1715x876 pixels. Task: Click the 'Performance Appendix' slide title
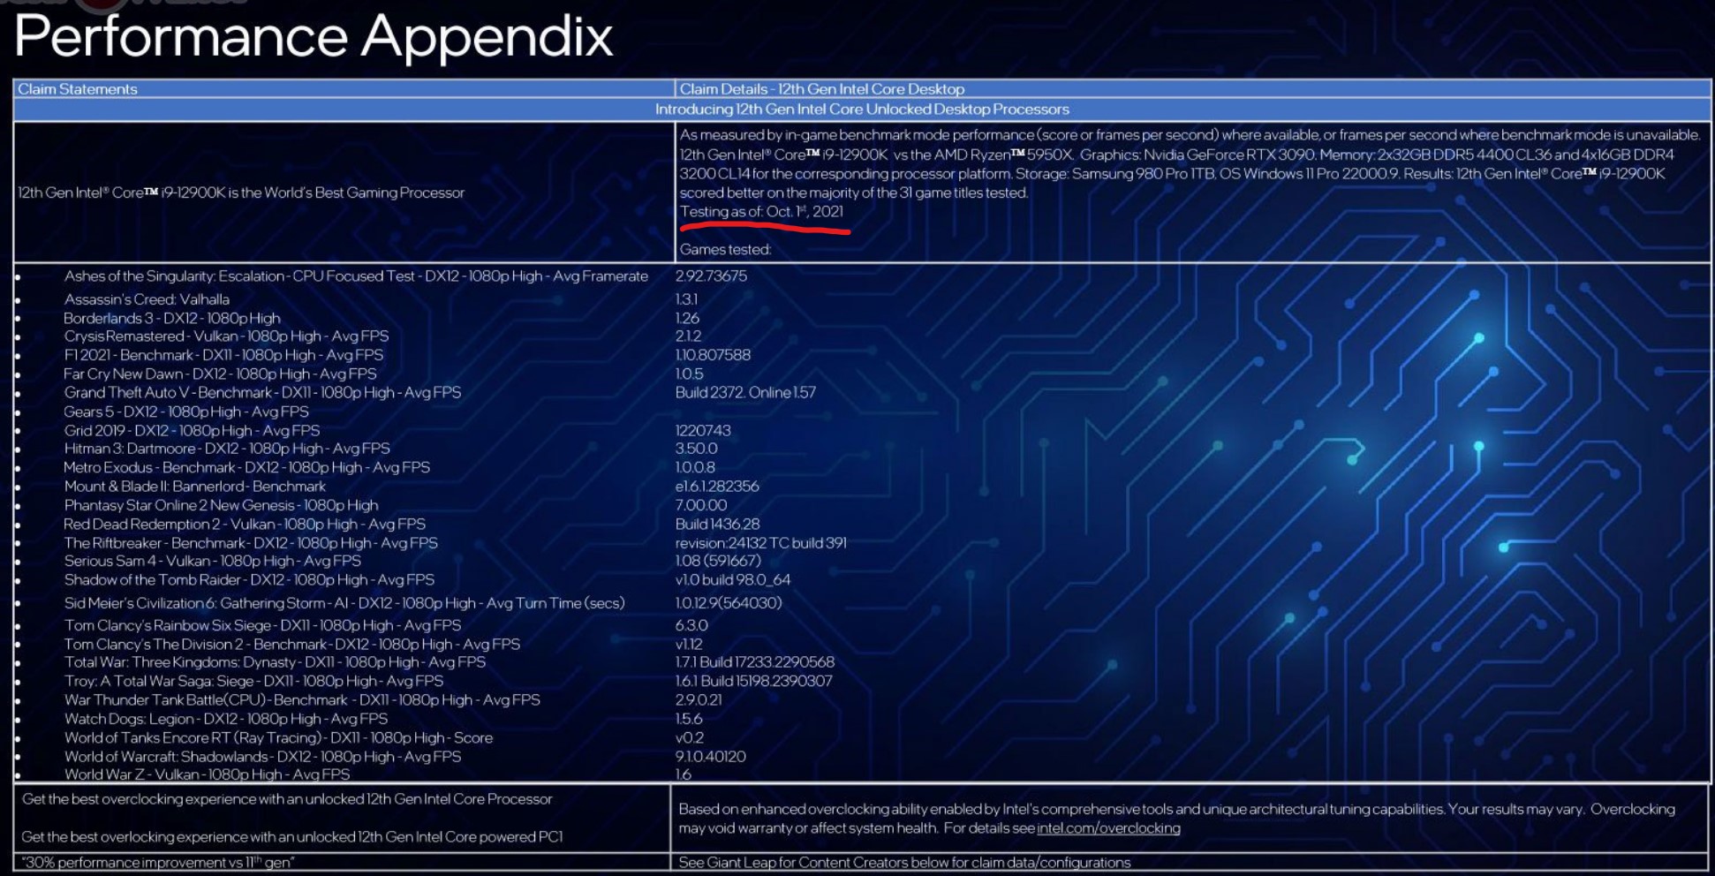(x=314, y=37)
